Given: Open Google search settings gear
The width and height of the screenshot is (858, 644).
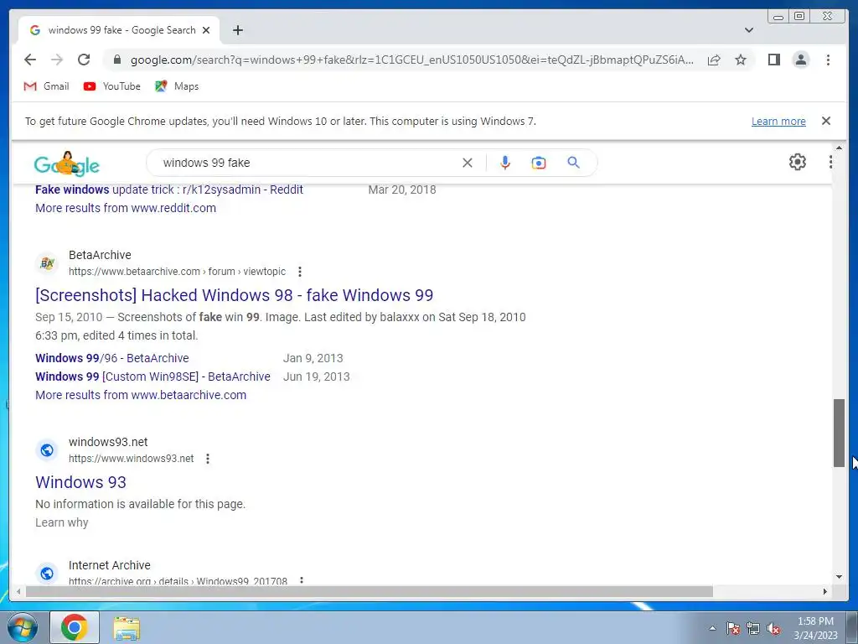Looking at the screenshot, I should pyautogui.click(x=798, y=162).
